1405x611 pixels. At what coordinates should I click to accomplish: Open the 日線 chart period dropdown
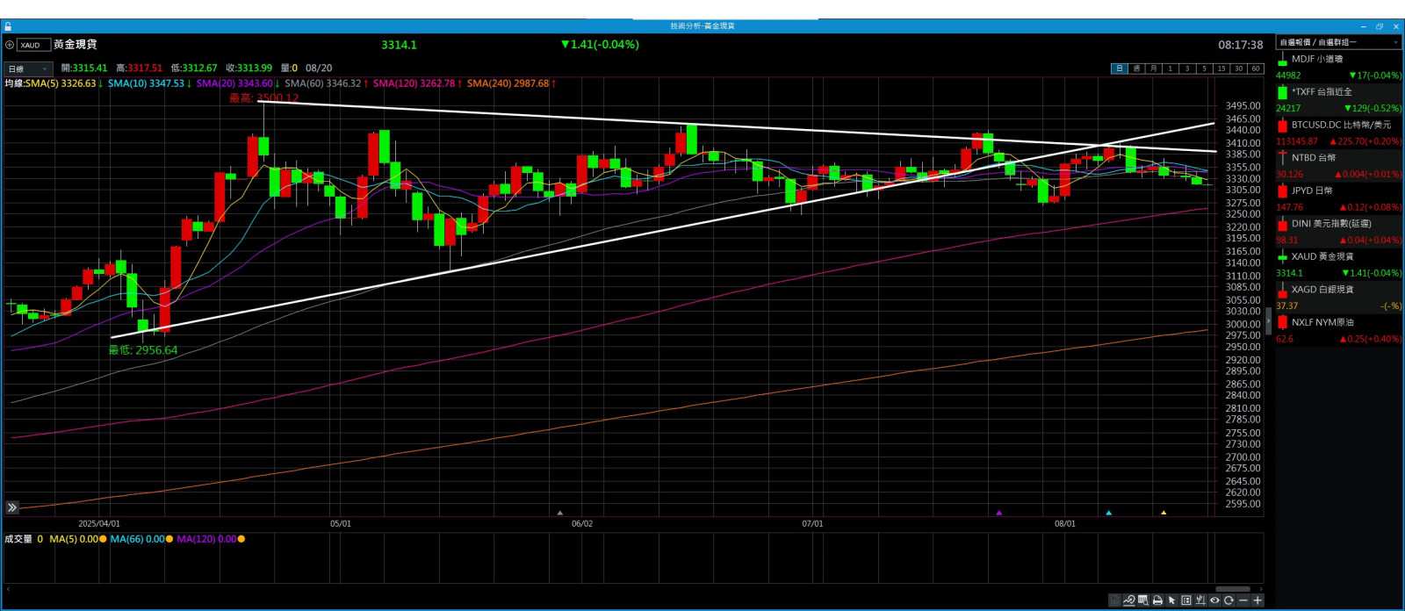[x=28, y=68]
